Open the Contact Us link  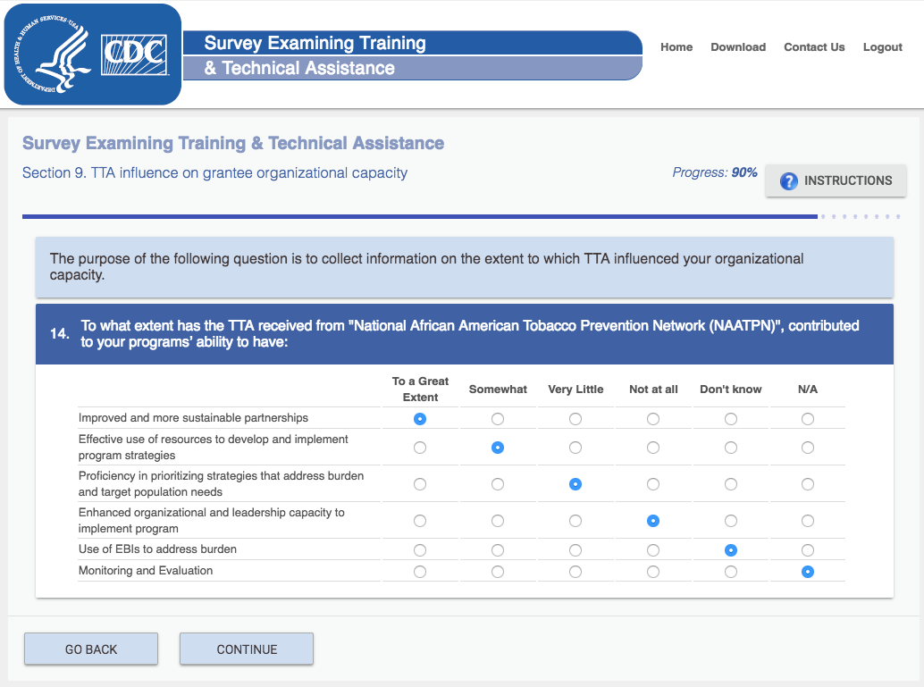(814, 47)
